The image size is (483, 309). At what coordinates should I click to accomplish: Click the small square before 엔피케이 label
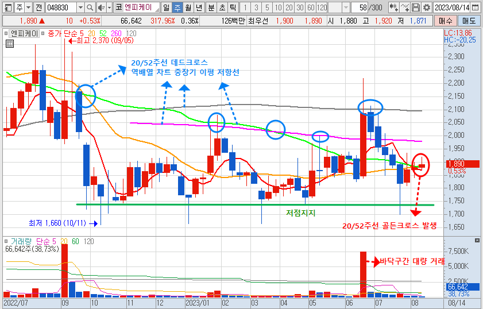pos(6,33)
